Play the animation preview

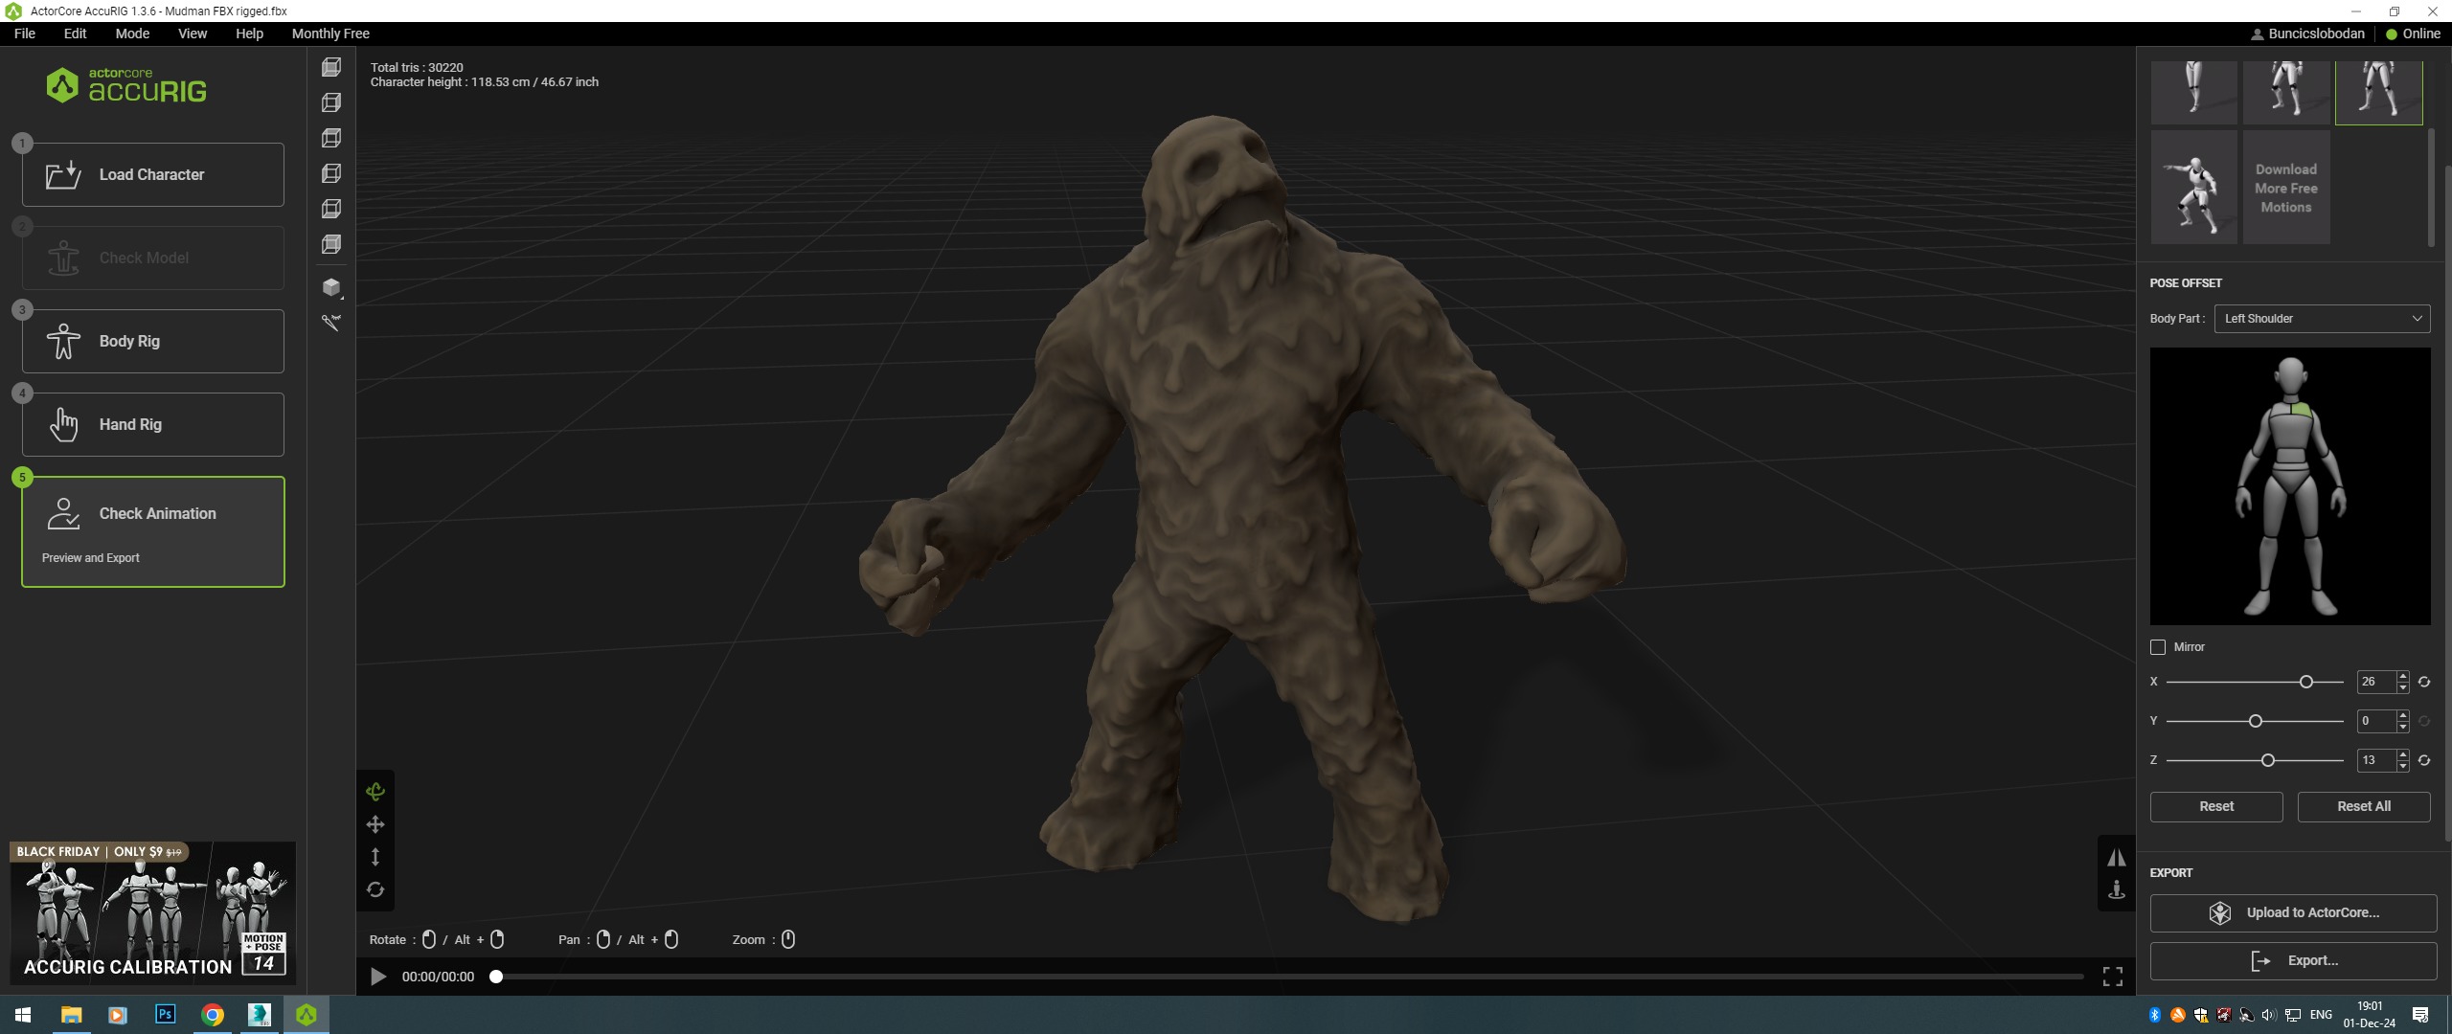pyautogui.click(x=378, y=977)
